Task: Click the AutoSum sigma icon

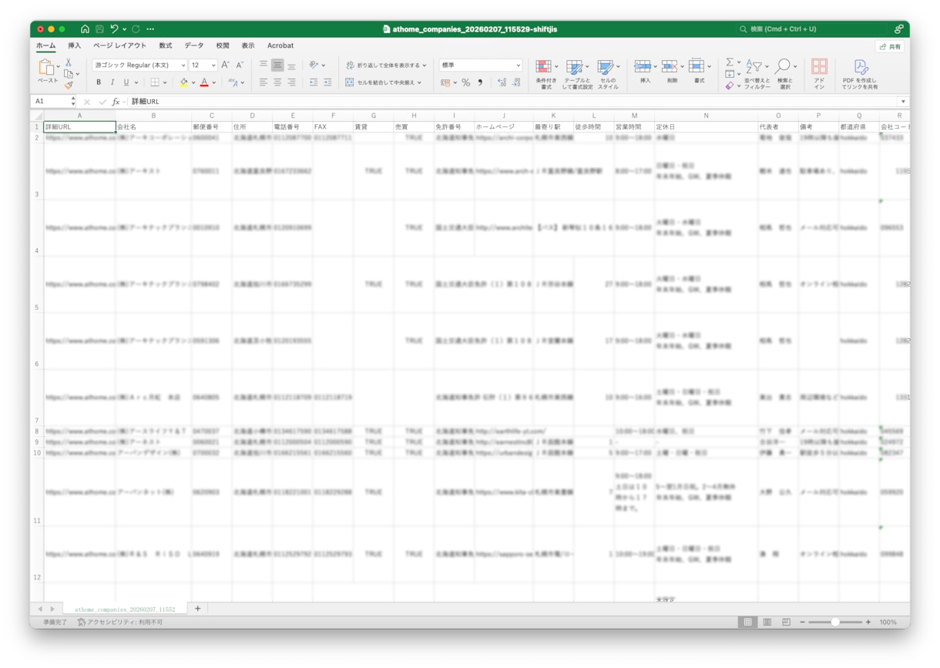Action: pyautogui.click(x=730, y=62)
